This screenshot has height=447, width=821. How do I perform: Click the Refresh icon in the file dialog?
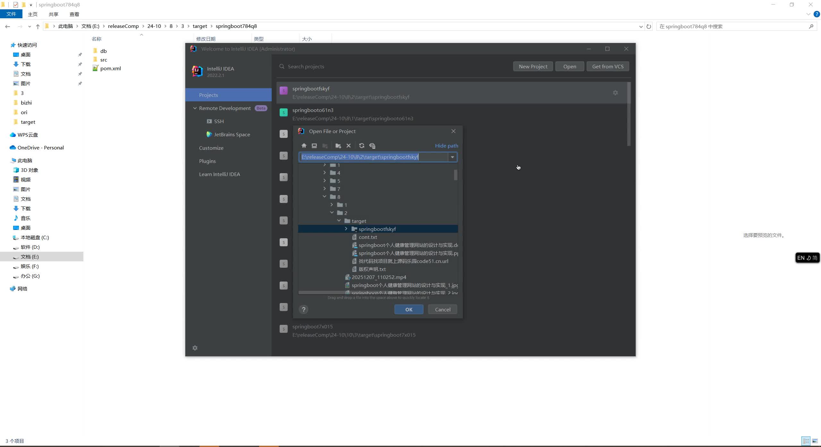tap(361, 146)
